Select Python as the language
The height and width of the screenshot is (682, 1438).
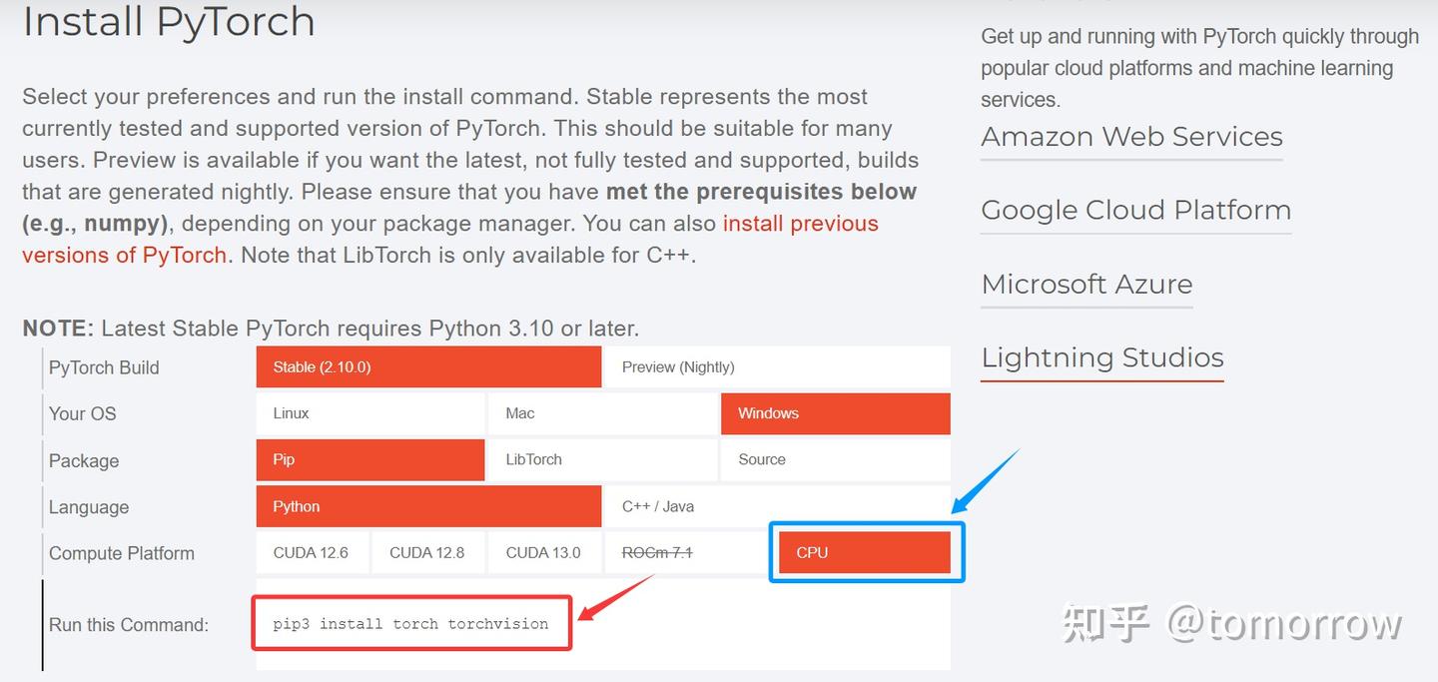point(428,506)
